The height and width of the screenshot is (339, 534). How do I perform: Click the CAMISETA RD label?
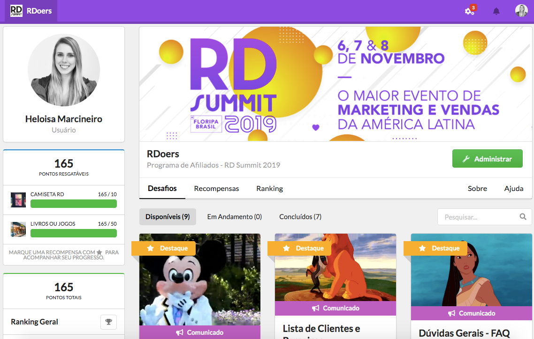point(47,194)
